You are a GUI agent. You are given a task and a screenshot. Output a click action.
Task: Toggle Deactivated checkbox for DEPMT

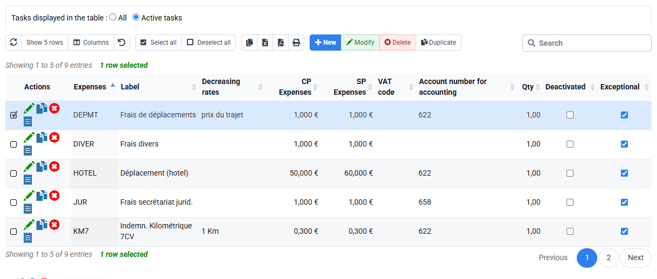570,115
